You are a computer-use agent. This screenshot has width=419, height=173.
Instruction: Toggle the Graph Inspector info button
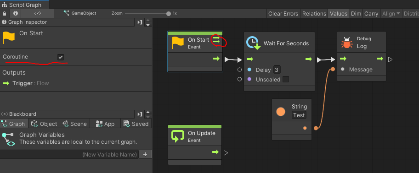pos(16,13)
